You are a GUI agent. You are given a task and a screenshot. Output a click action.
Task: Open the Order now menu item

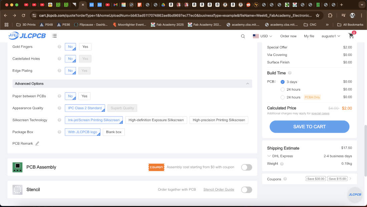point(288,36)
